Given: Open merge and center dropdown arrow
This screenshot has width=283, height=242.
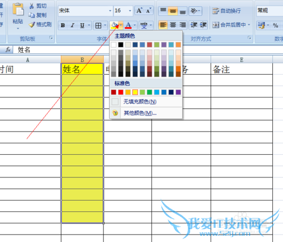Looking at the screenshot, I should [x=249, y=25].
